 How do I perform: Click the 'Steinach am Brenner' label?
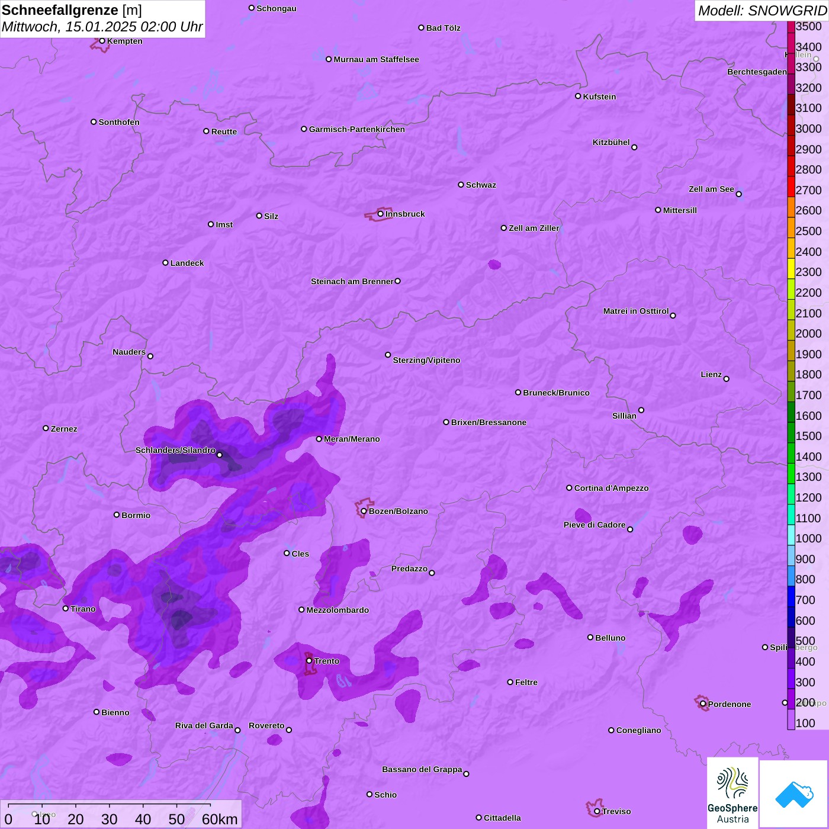point(352,281)
